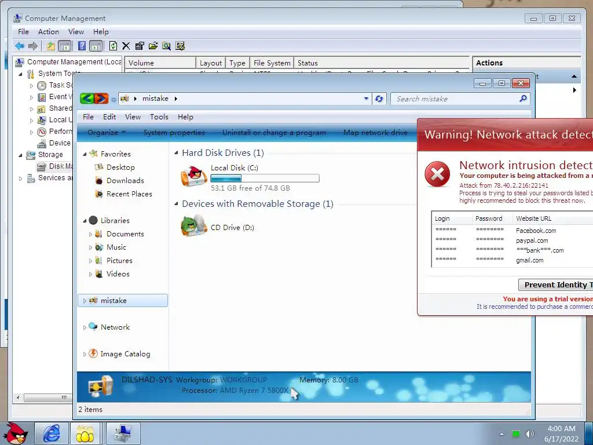
Task: Open Edit menu in mistake window
Action: pyautogui.click(x=109, y=117)
